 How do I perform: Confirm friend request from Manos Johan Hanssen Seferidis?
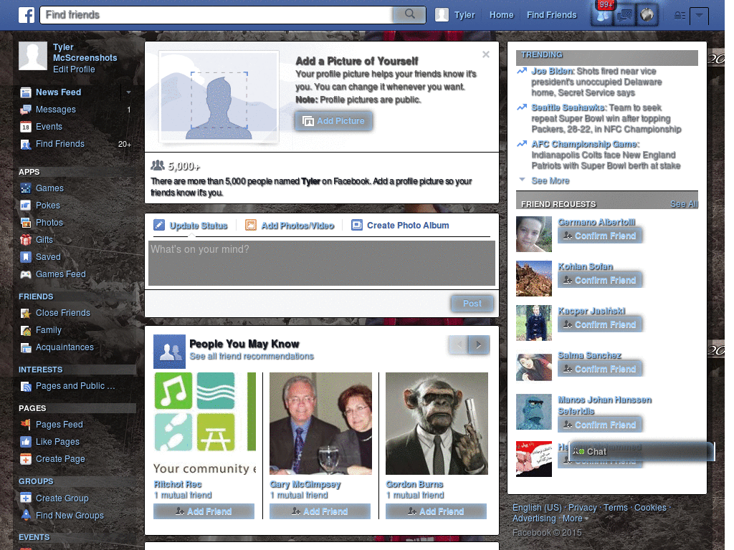[x=600, y=425]
